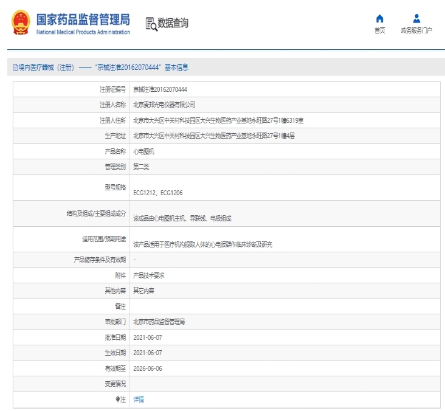The width and height of the screenshot is (445, 411).
Task: Select the model text ECG1212、ECG1206
Action: [x=157, y=193]
